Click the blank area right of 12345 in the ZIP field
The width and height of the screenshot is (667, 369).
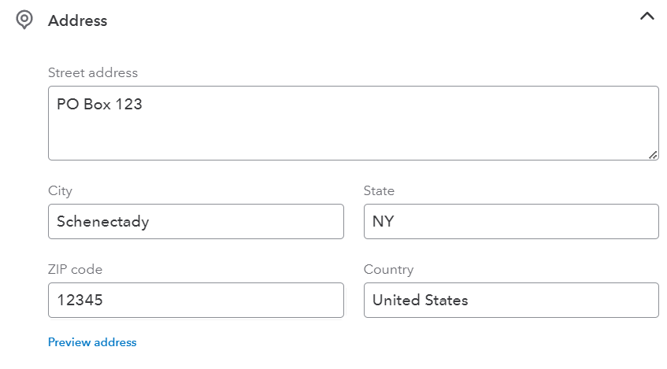[x=223, y=300]
